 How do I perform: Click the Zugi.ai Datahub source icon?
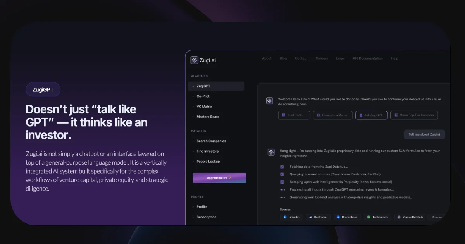(x=399, y=217)
